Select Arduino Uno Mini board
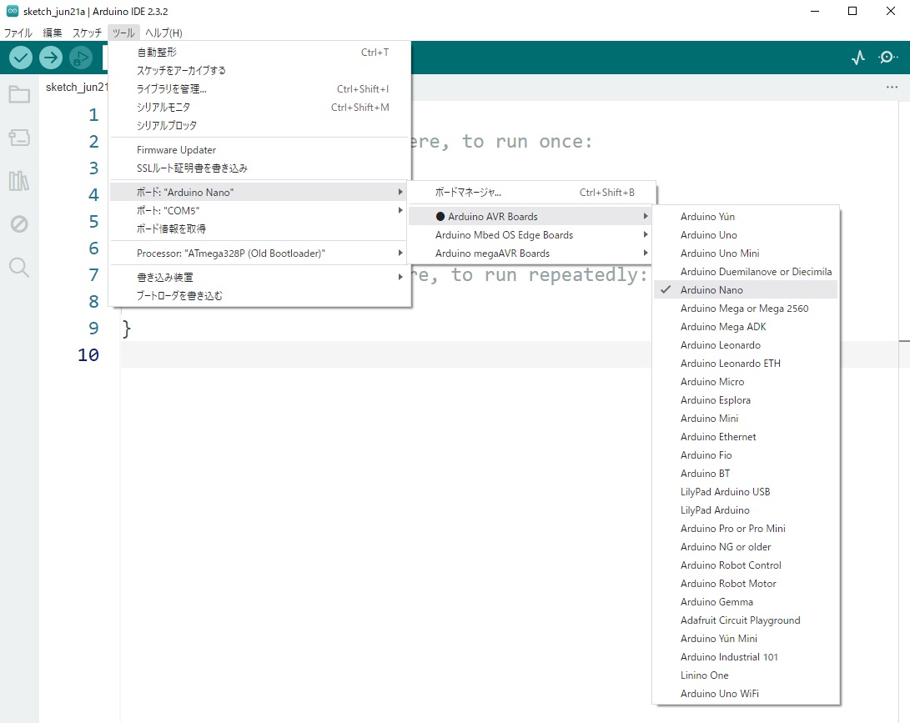910x723 pixels. point(746,253)
